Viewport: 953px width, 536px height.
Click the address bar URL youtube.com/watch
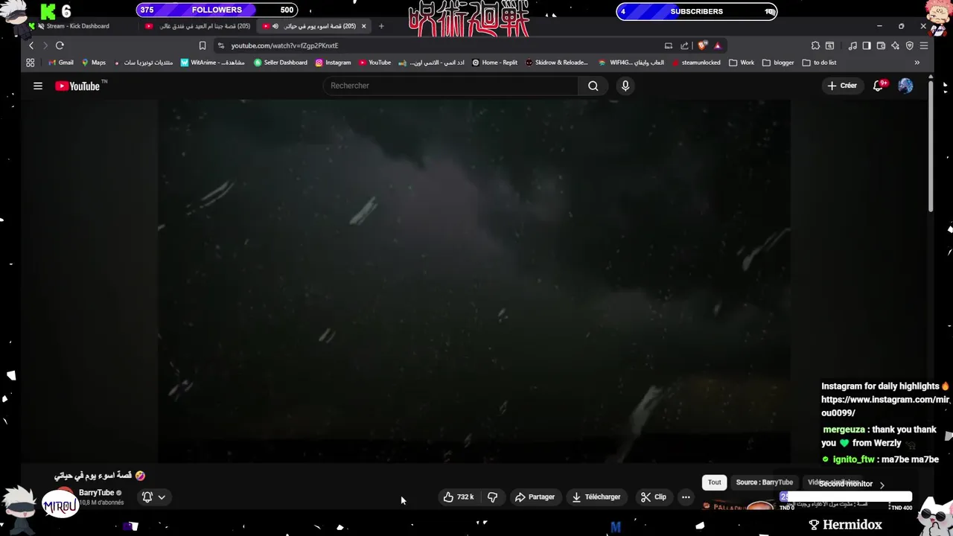tap(284, 45)
